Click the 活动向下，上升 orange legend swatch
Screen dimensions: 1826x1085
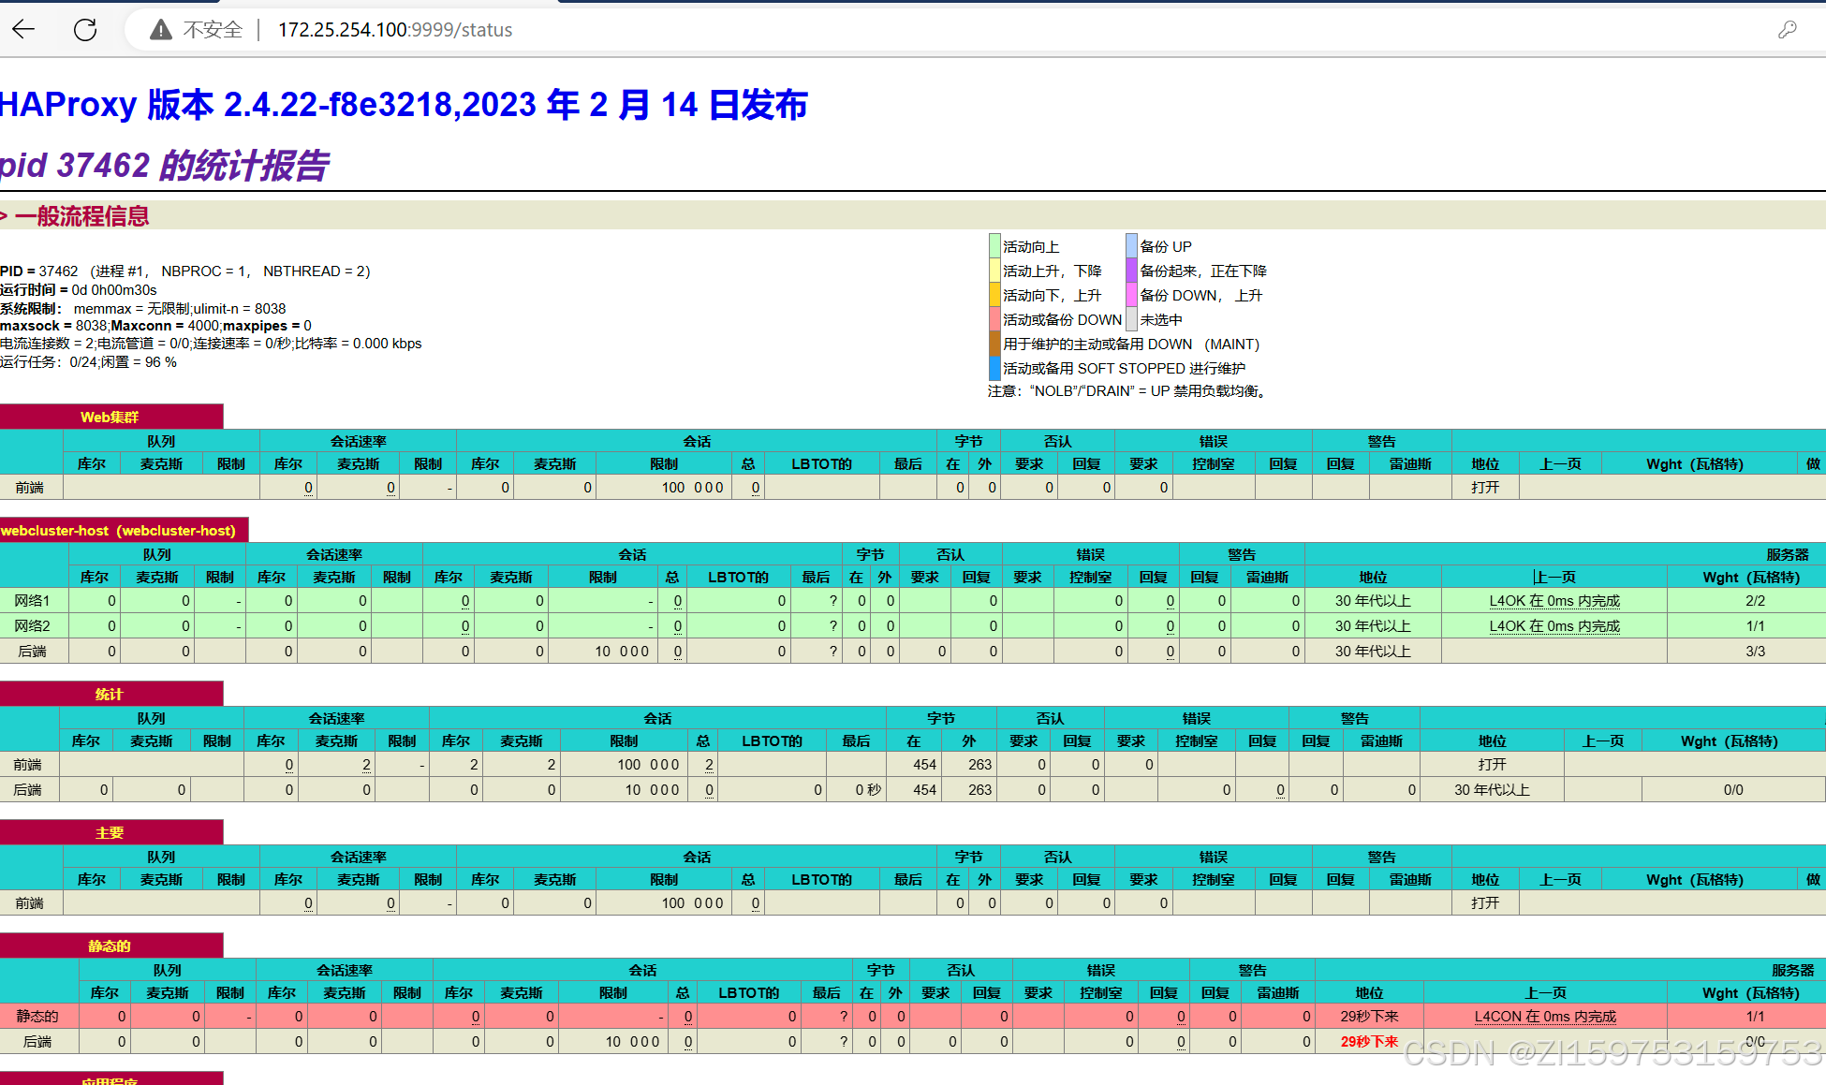995,295
